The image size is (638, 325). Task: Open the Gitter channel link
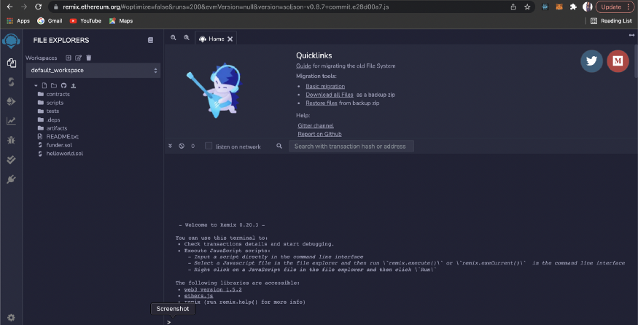point(316,125)
